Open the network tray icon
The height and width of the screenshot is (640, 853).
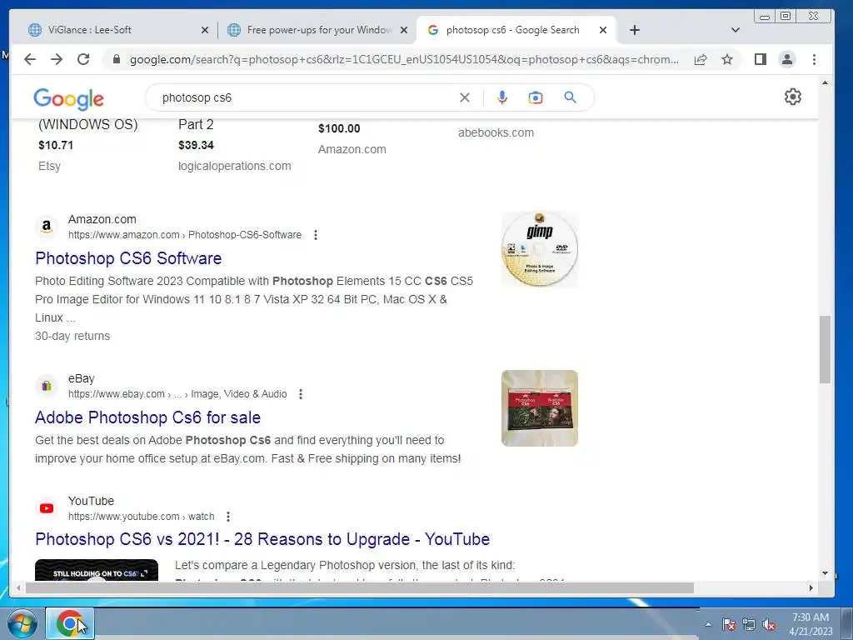(x=749, y=624)
